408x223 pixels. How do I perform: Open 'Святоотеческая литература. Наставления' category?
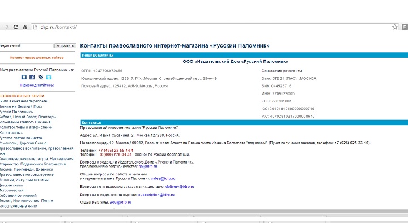pos(36,159)
